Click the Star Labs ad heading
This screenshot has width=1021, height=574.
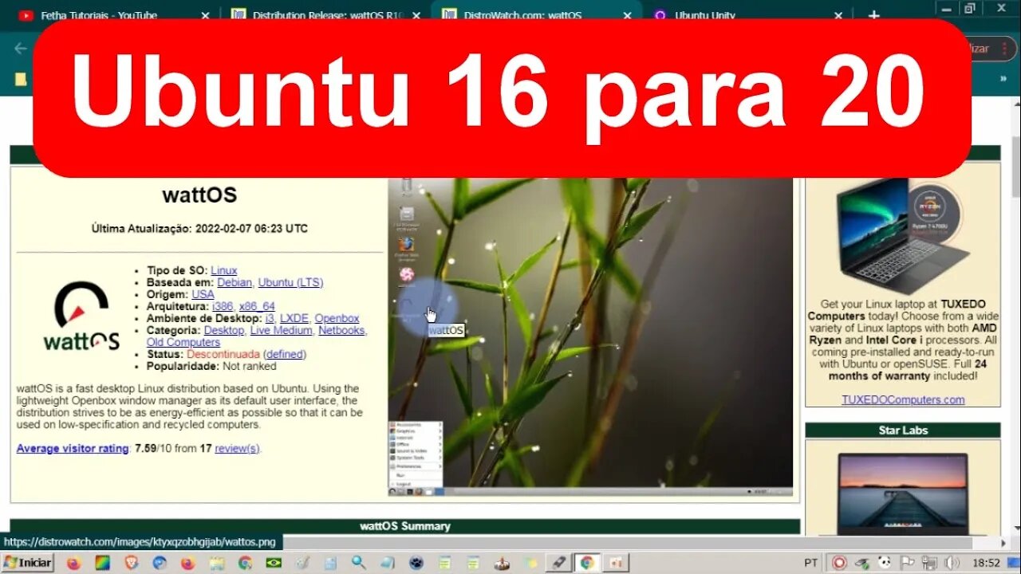(x=903, y=430)
